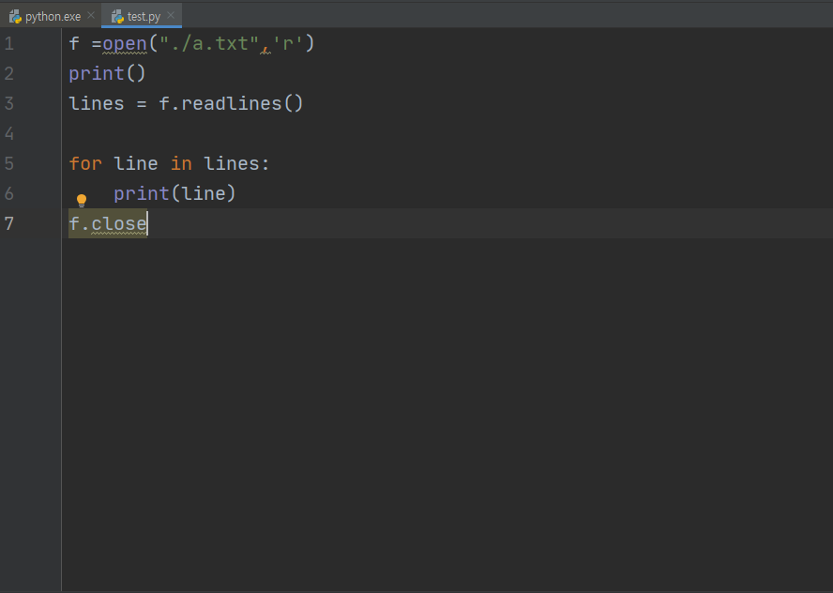Click line number 5 in gutter
This screenshot has height=593, width=833.
(9, 163)
